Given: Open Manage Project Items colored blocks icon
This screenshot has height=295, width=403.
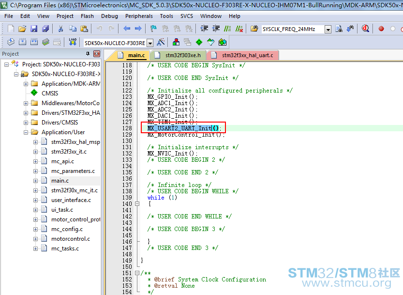Looking at the screenshot, I should (176, 42).
